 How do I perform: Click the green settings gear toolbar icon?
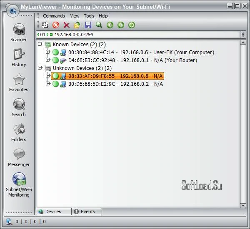coord(132,25)
